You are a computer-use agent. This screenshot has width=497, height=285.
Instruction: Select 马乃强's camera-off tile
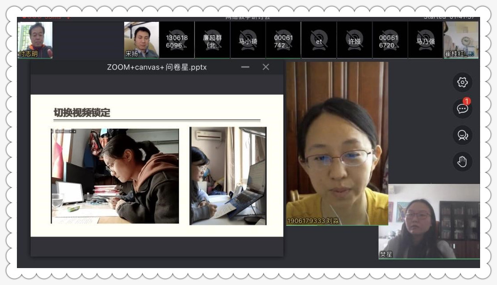click(425, 41)
